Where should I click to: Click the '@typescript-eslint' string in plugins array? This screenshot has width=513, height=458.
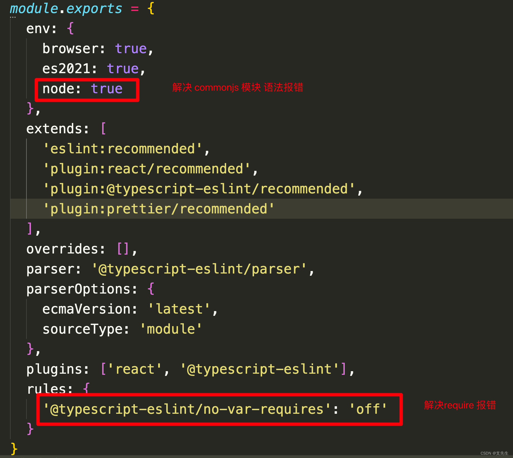pos(260,369)
